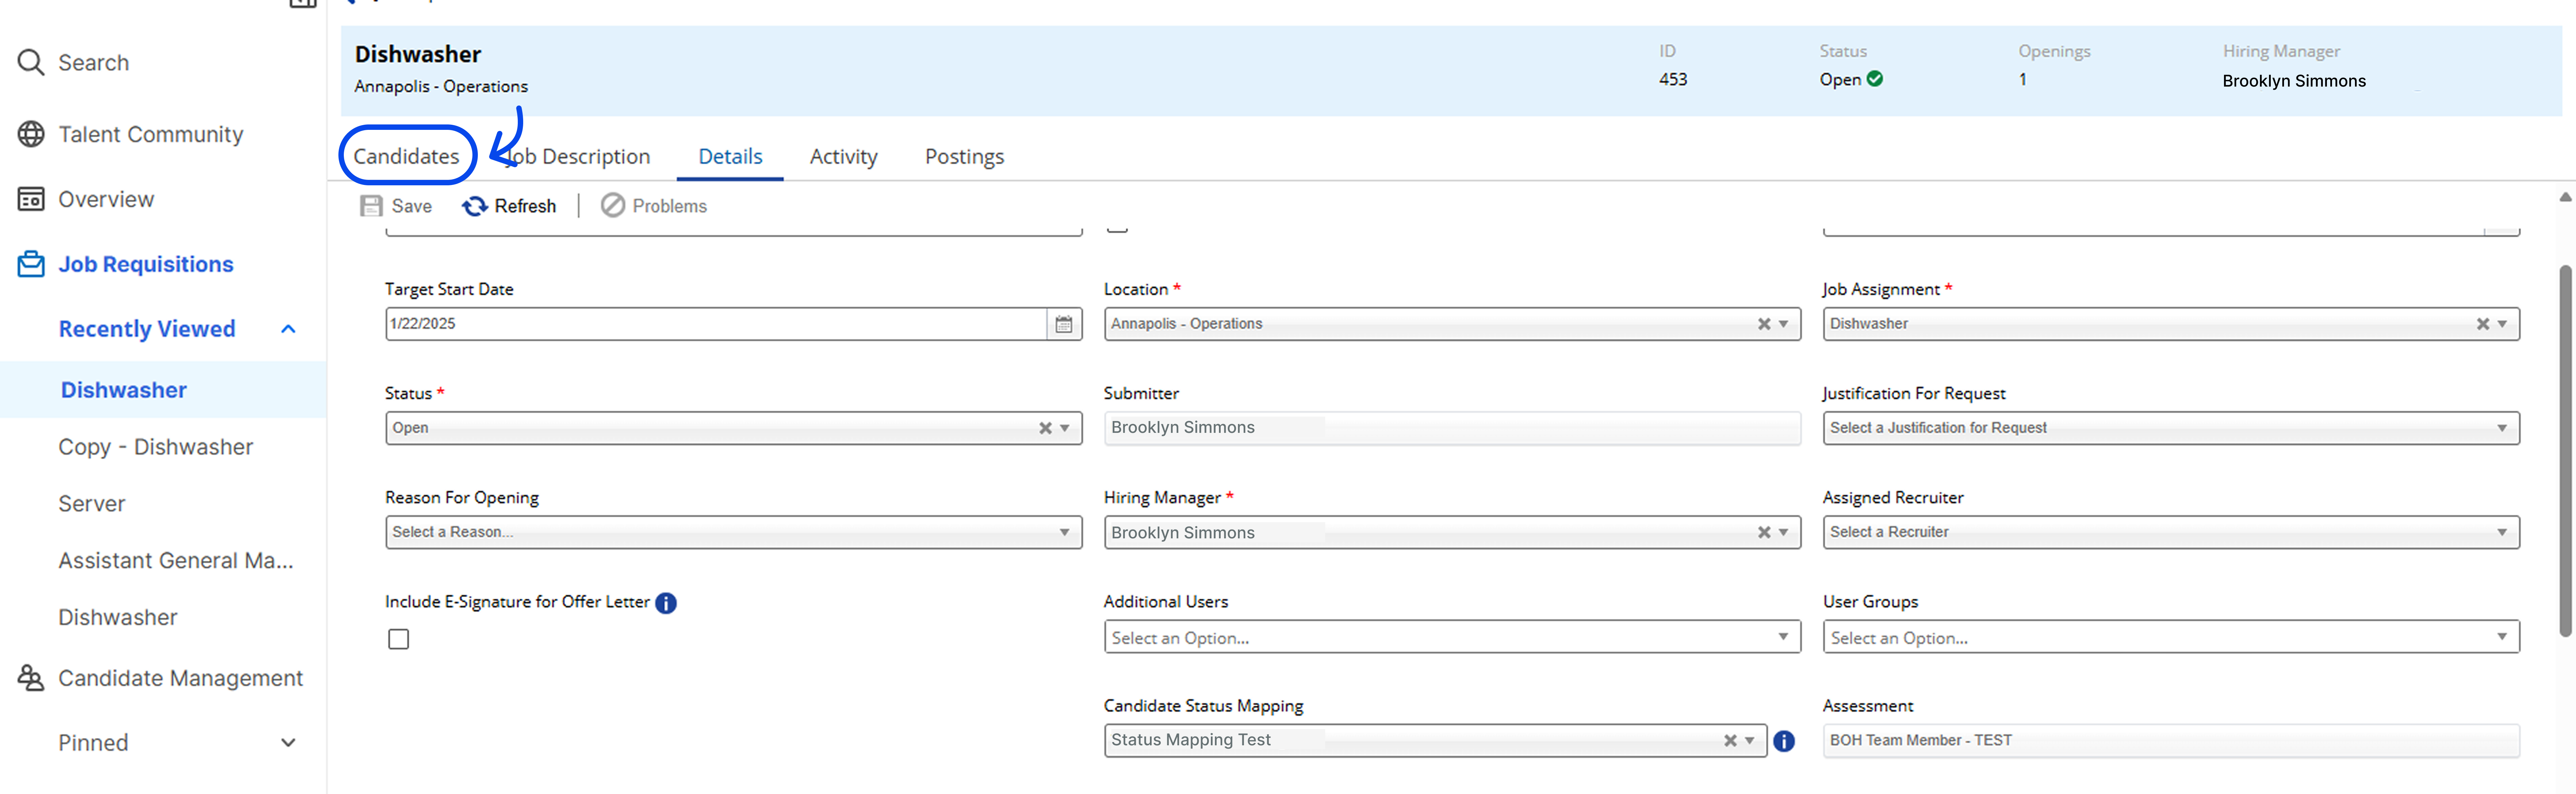Click the Overview panel icon
The image size is (2576, 794).
[x=31, y=199]
